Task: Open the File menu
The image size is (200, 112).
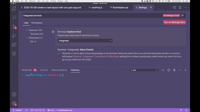Action: tap(22, 1)
